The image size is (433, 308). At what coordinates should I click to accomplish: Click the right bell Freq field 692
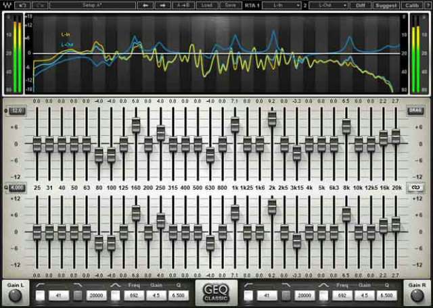coord(342,296)
